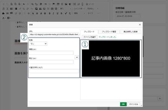168x110 pixels.
Task: Open the text color A dropdown
Action: tap(4, 18)
